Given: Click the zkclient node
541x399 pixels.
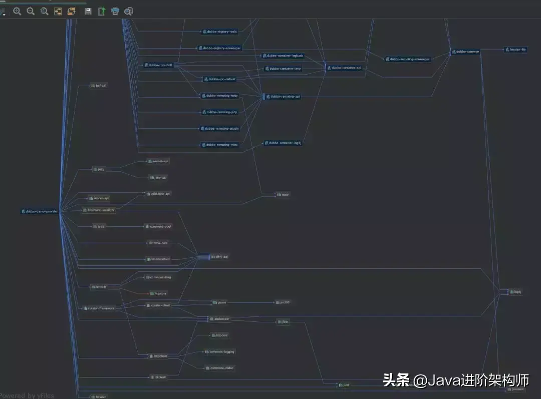Looking at the screenshot, I should (158, 377).
